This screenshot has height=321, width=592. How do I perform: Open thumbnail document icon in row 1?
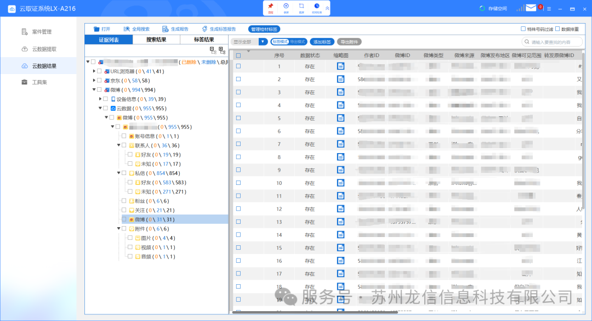340,66
